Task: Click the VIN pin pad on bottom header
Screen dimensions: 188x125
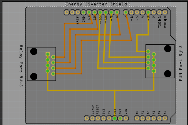Action: coord(126,118)
